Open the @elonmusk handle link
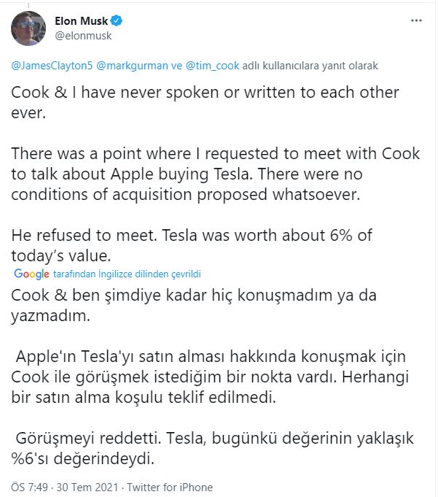438x497 pixels. point(83,35)
